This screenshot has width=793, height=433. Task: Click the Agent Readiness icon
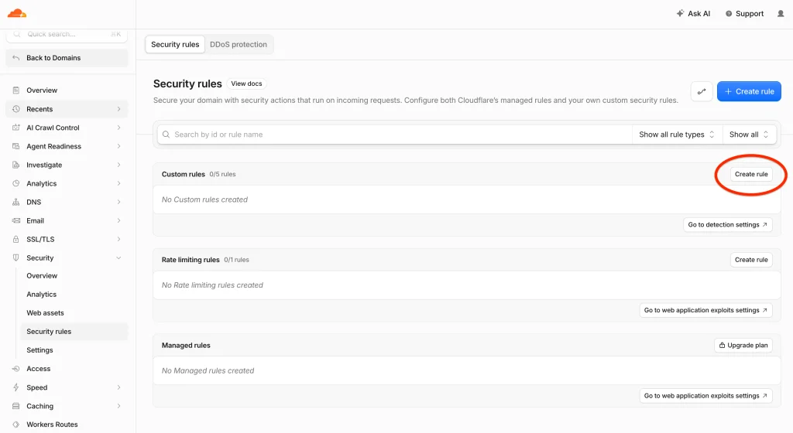point(16,146)
